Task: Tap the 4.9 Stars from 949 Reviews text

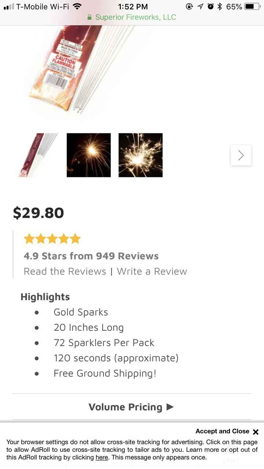Action: click(91, 256)
